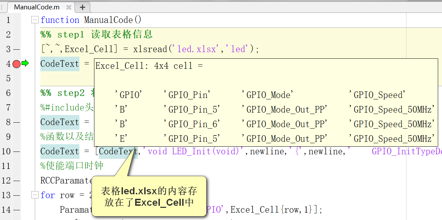Collapse the ManualCode function using the fold box
This screenshot has width=442, height=220.
pyautogui.click(x=34, y=20)
